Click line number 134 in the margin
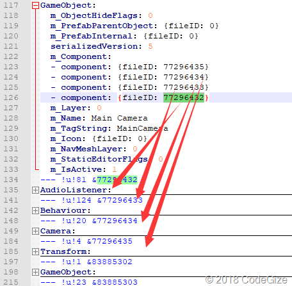The image size is (292, 286). point(11,180)
